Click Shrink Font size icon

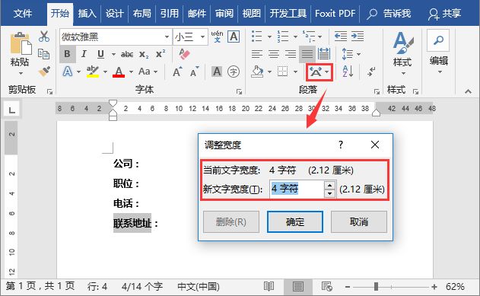[x=194, y=72]
